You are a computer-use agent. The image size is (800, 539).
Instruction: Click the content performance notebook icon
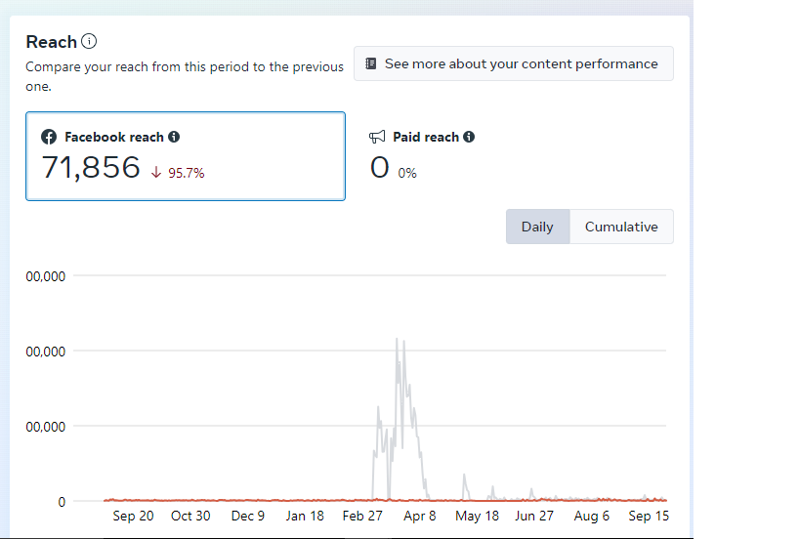371,63
